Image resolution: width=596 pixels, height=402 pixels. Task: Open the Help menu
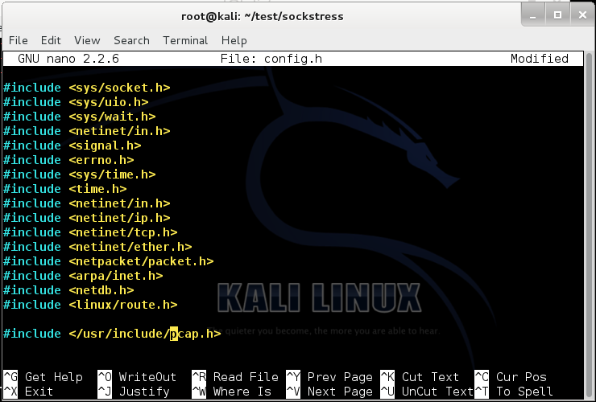pos(234,40)
